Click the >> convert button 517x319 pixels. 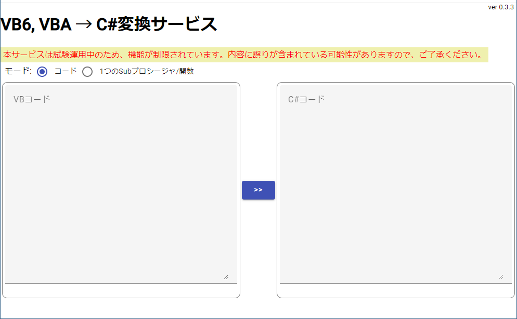[x=258, y=190]
